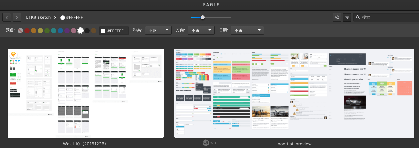Screen dimensions: 419x148
Task: Pick the purple color filter swatch
Action: [67, 31]
